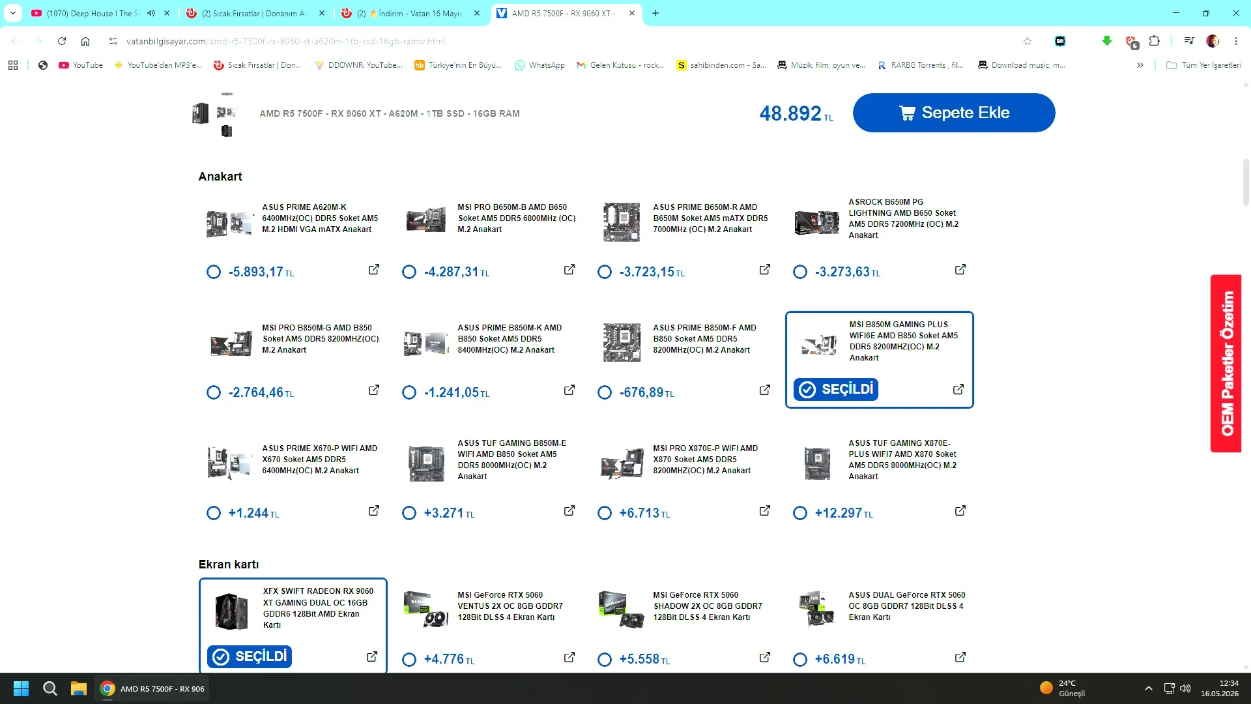The width and height of the screenshot is (1251, 704).
Task: Open the volume control in system tray
Action: [1185, 688]
